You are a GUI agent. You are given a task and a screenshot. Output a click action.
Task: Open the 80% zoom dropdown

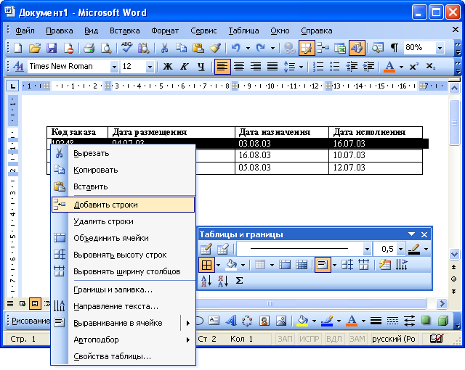(440, 48)
